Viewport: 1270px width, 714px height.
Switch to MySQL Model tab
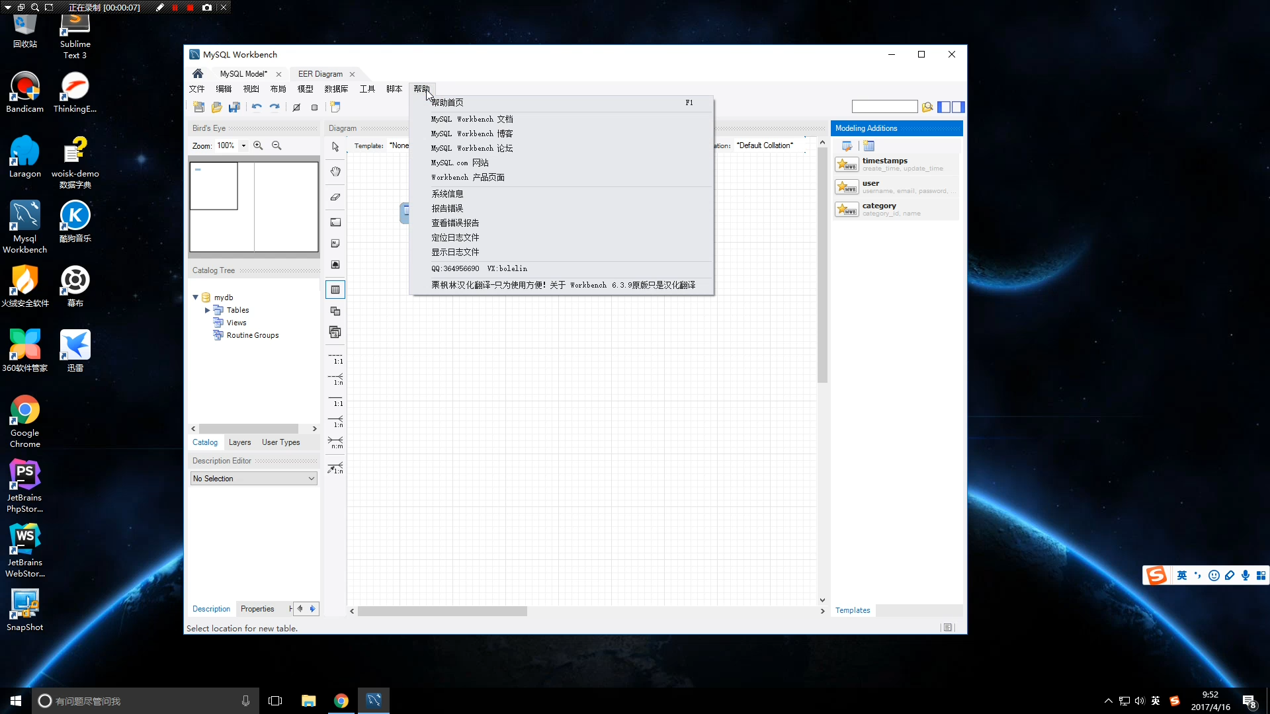click(x=243, y=74)
